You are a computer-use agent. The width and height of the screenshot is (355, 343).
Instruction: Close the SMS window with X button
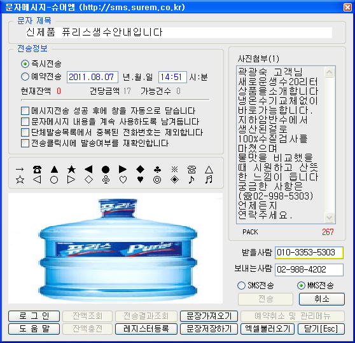pyautogui.click(x=347, y=7)
